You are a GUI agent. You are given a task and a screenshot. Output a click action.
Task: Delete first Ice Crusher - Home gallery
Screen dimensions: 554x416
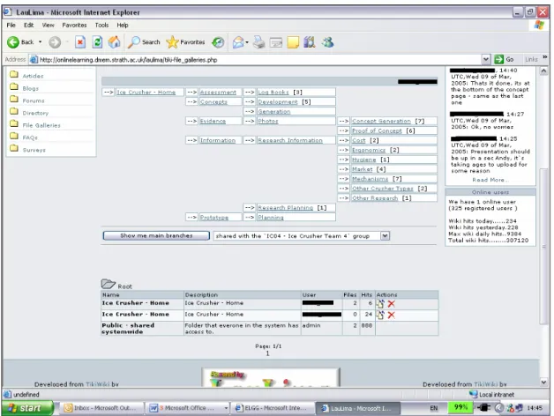pyautogui.click(x=391, y=304)
